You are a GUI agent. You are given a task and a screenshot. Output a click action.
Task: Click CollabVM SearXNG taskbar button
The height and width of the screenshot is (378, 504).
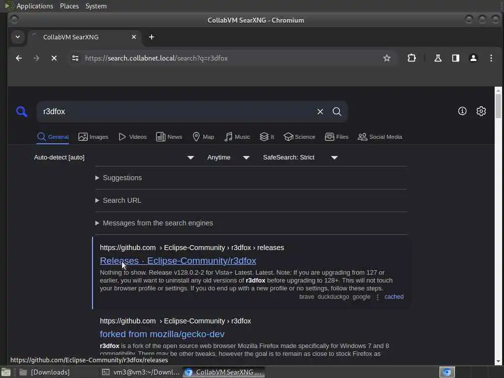(224, 372)
